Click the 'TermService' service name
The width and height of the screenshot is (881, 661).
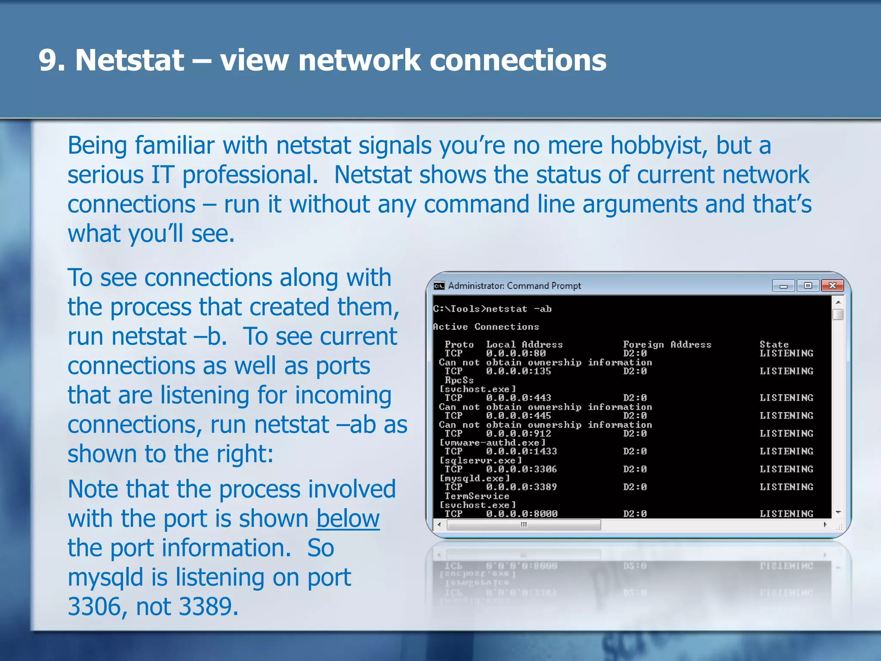click(477, 496)
